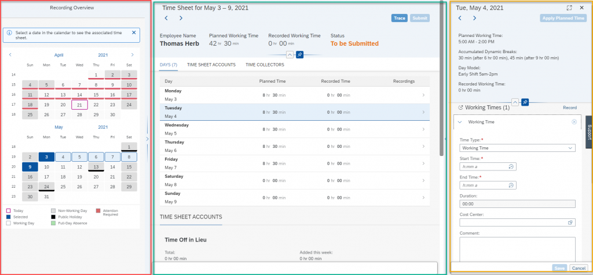
Task: Click the Record link
Action: point(570,108)
